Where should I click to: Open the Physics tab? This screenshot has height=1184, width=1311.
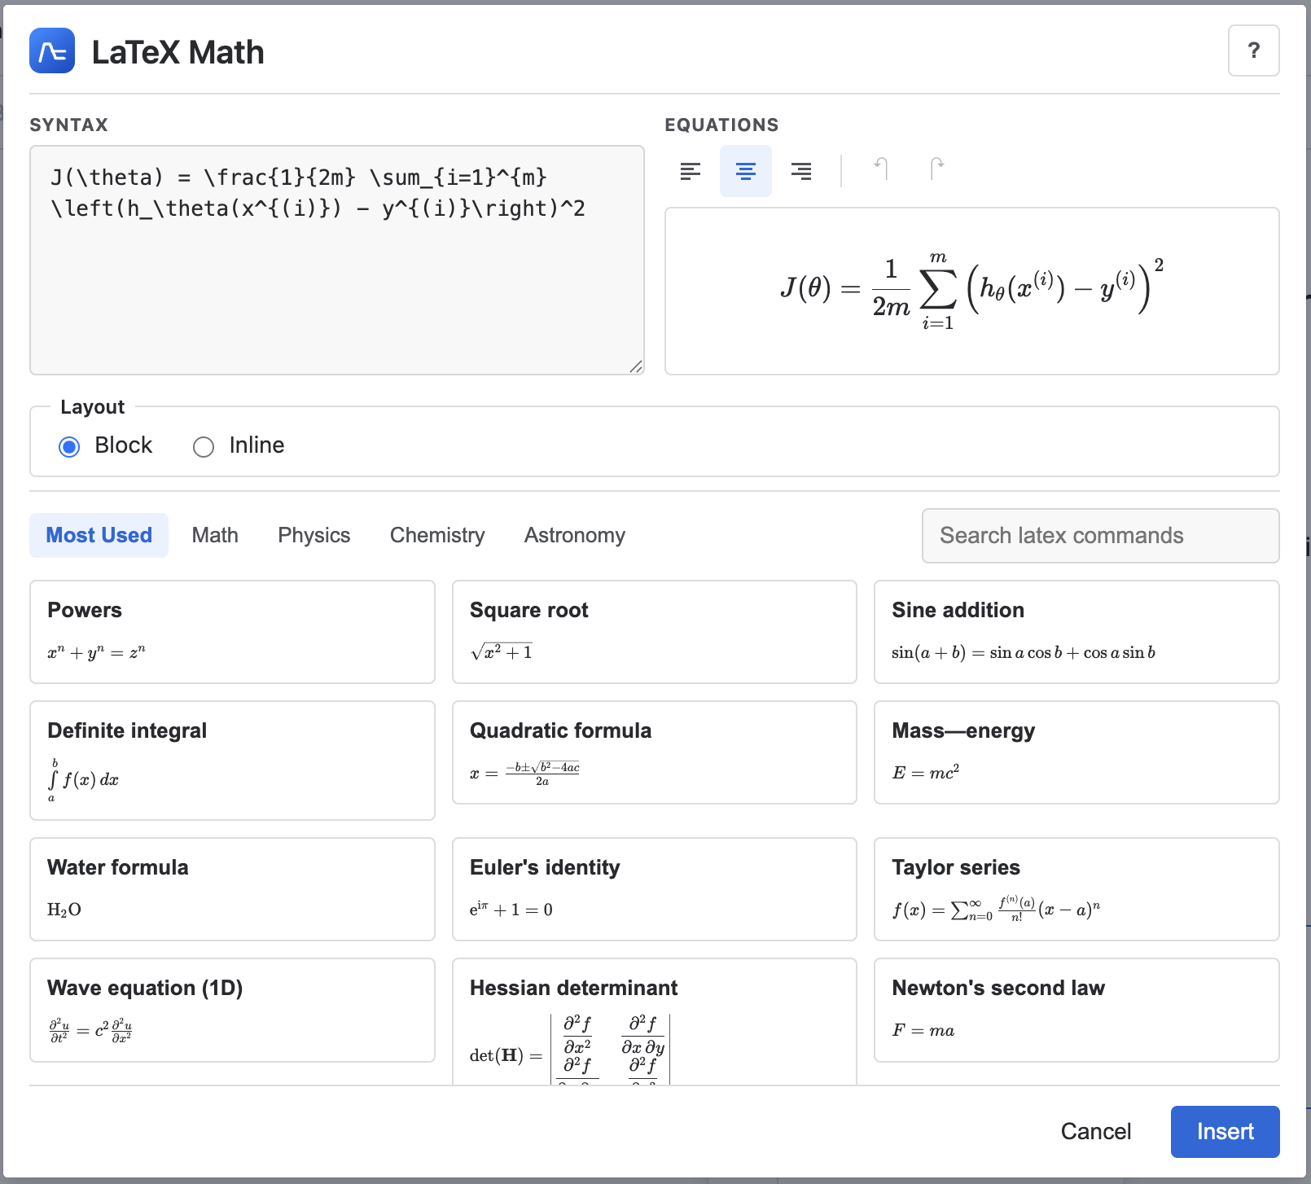tap(314, 535)
